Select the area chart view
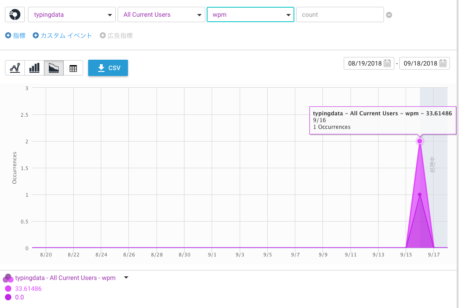The width and height of the screenshot is (459, 308). point(54,68)
